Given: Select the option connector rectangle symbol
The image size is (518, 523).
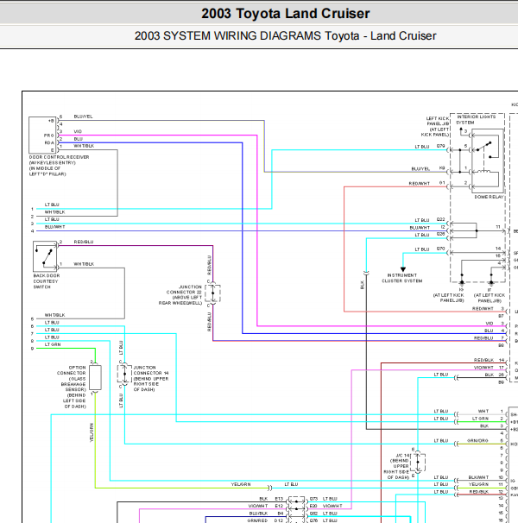Looking at the screenshot, I should tap(95, 377).
